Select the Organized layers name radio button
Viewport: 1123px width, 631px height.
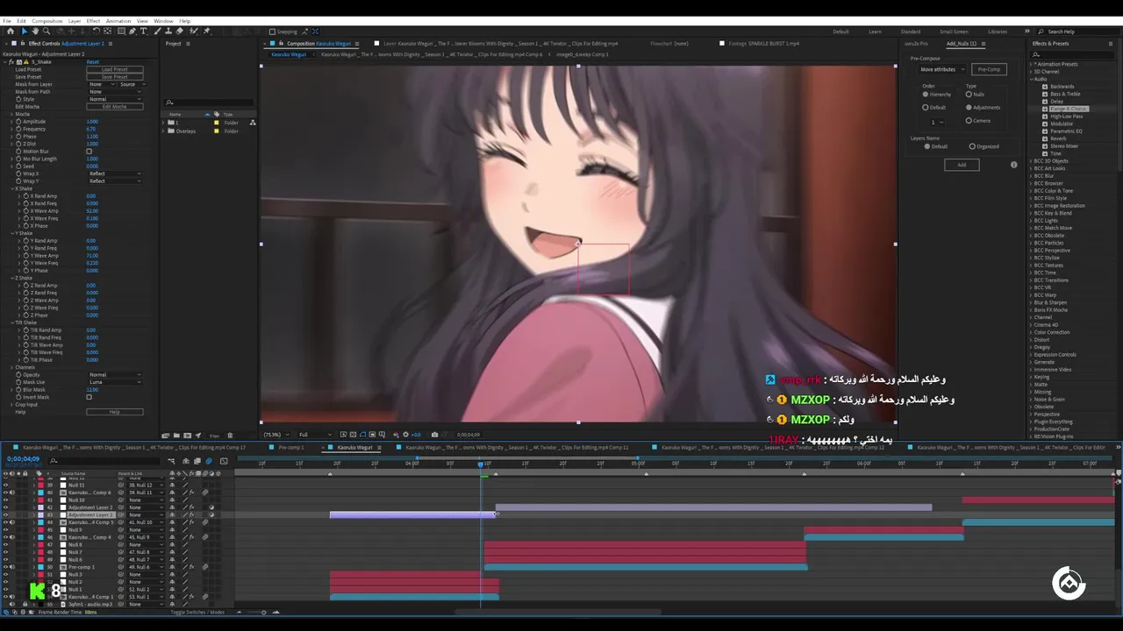tap(972, 146)
